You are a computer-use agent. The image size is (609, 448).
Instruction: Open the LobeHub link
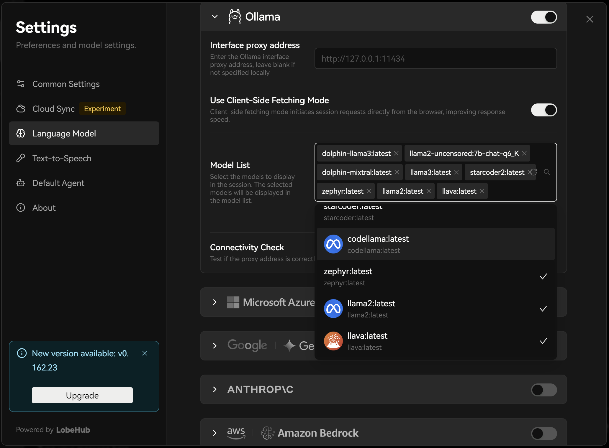73,430
